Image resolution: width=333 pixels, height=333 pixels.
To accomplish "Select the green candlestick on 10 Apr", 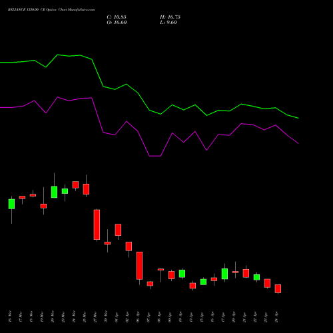I will [182, 274].
